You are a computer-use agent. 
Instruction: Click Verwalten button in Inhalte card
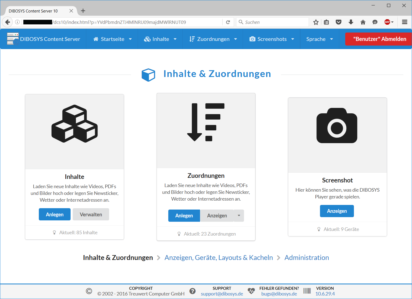91,214
